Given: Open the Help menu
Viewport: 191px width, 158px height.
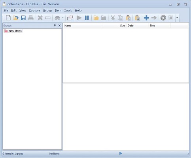Looking at the screenshot, I should (x=78, y=10).
